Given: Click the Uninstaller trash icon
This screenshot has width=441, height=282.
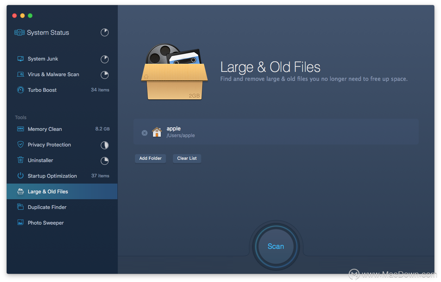Looking at the screenshot, I should (20, 160).
